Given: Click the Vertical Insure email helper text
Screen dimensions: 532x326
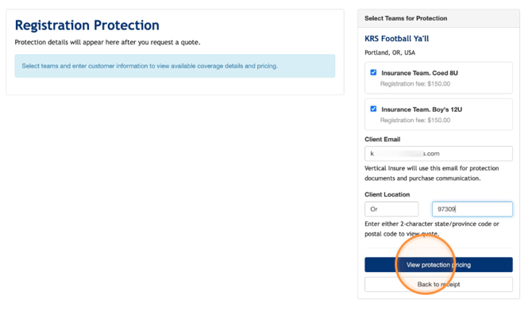Looking at the screenshot, I should [432, 173].
